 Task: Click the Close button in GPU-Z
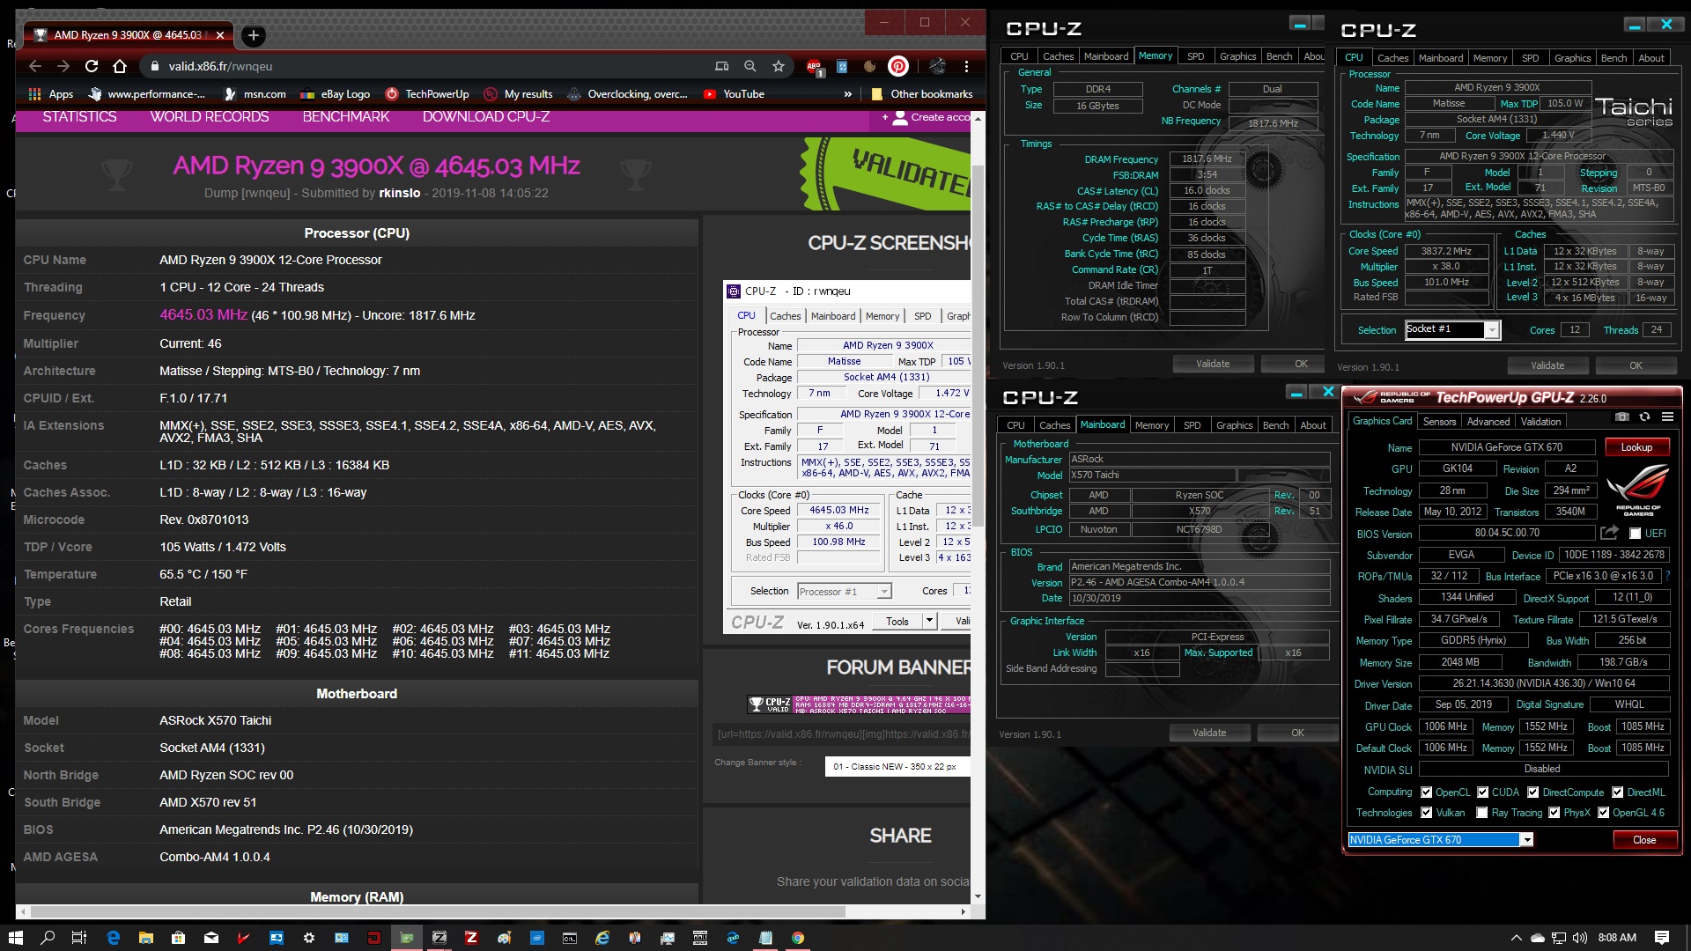point(1644,840)
